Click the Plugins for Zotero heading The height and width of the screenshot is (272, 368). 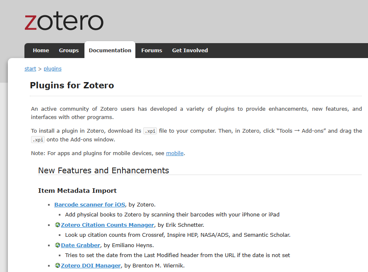click(72, 86)
